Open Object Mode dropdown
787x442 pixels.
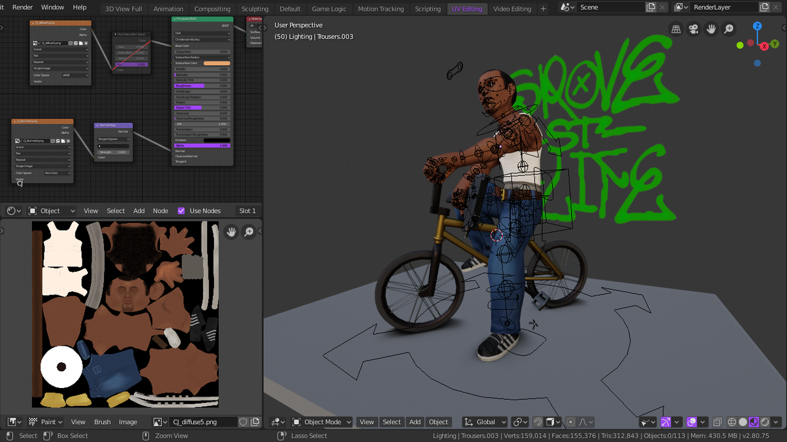click(322, 422)
